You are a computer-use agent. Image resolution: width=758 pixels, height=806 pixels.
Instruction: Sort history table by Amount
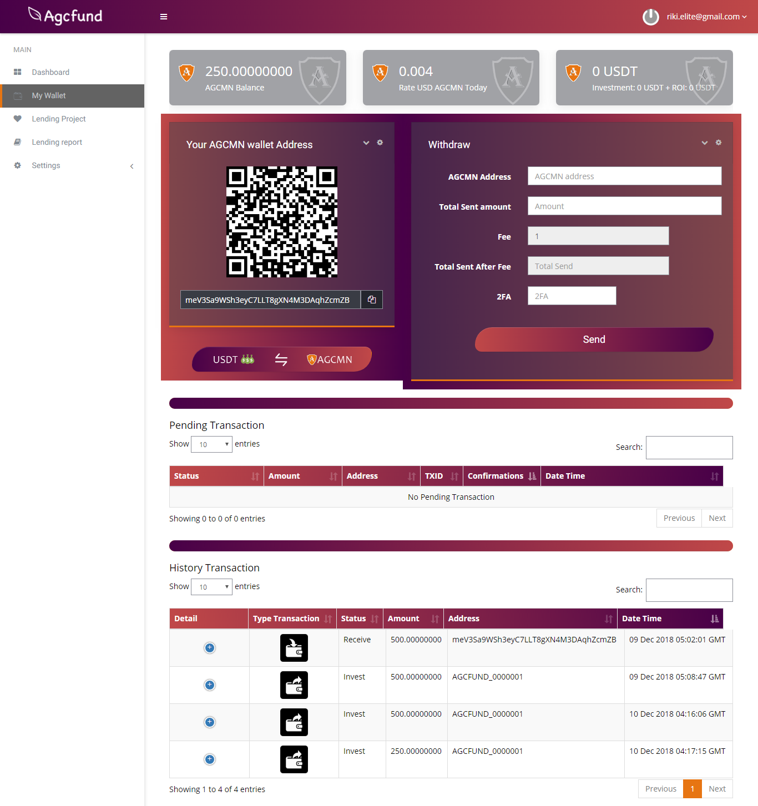coord(413,619)
